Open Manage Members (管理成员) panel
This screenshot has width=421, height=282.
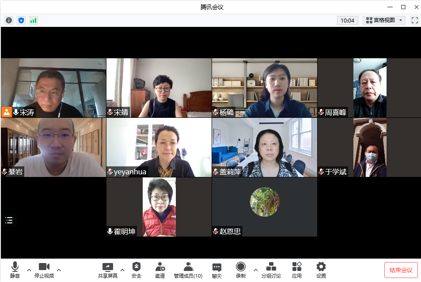point(188,270)
